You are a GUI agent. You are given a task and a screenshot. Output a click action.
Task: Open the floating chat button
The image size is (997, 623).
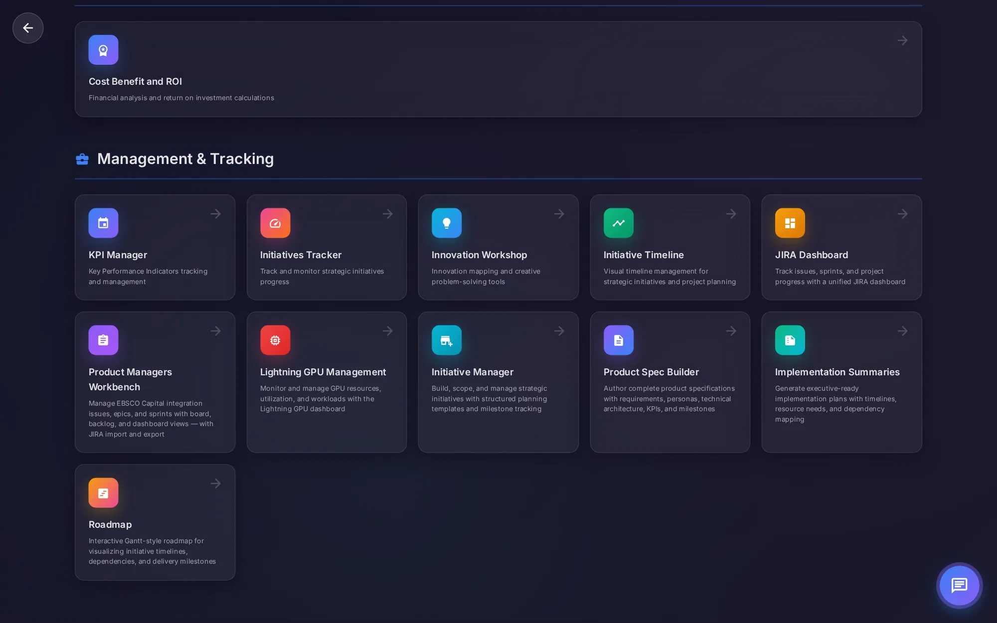pyautogui.click(x=959, y=585)
